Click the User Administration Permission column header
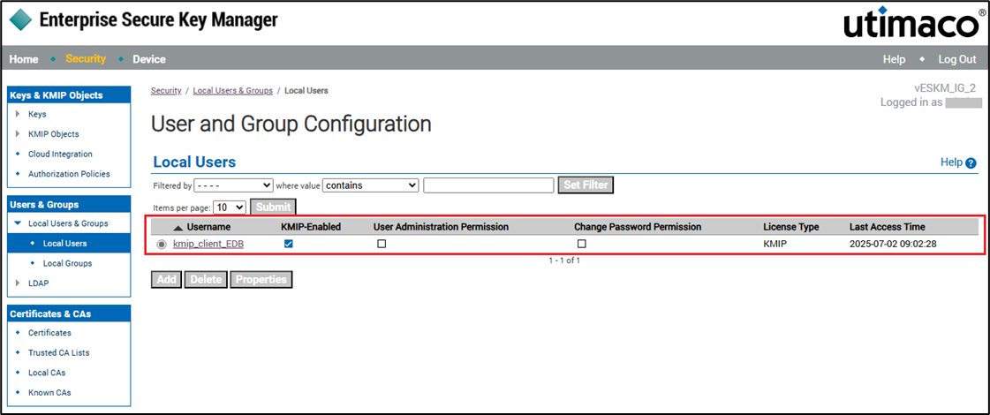 coord(442,227)
